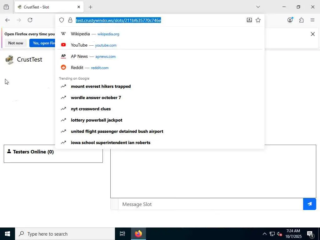Select the Wikipedia suggestion
Image resolution: width=320 pixels, height=240 pixels.
tap(160, 34)
